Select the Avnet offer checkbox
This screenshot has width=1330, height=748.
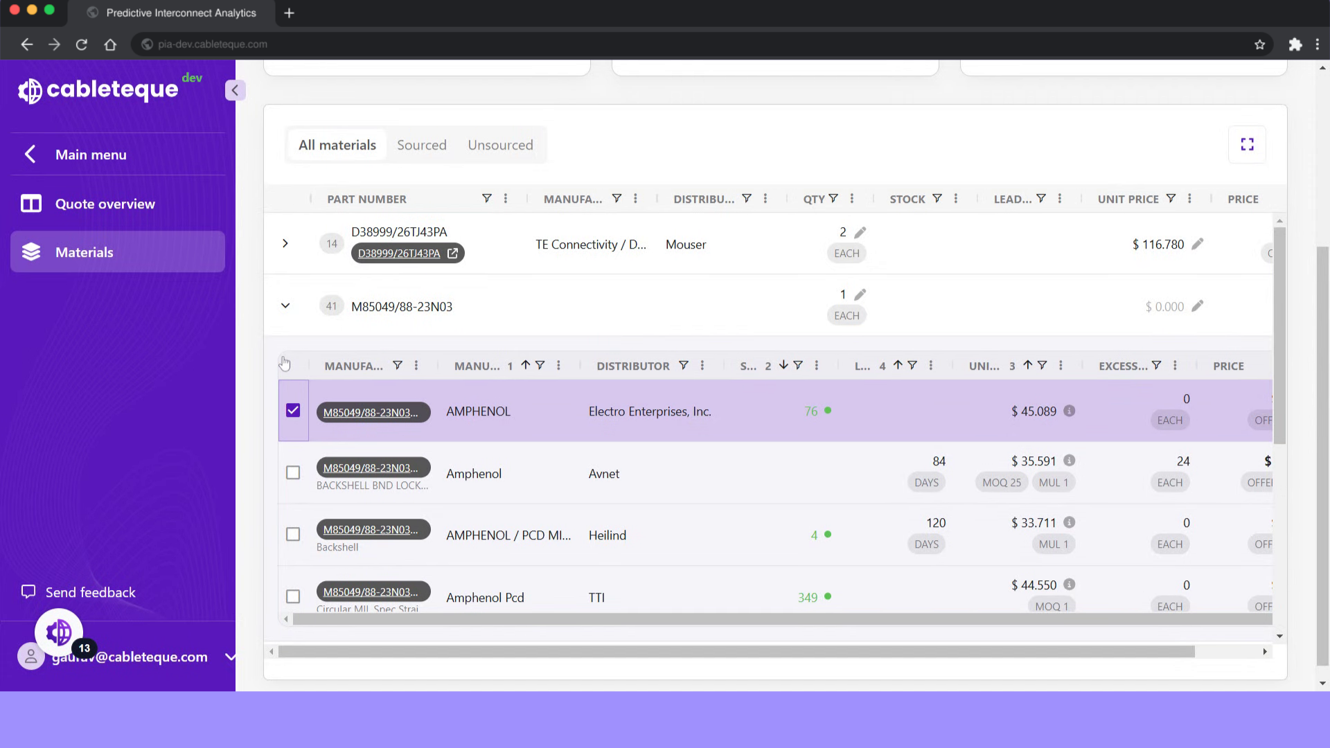tap(293, 472)
